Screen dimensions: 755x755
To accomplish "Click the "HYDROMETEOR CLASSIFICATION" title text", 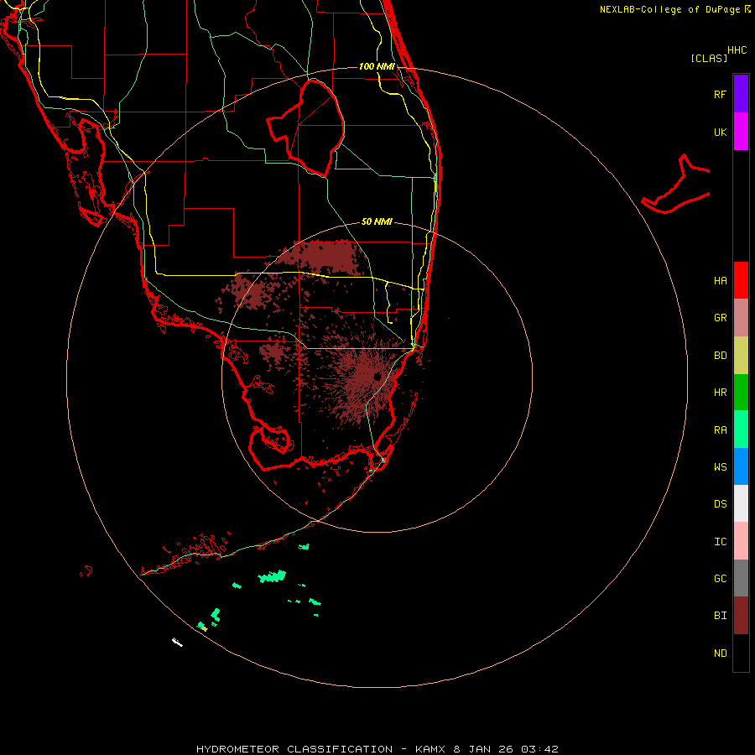I will coord(294,749).
